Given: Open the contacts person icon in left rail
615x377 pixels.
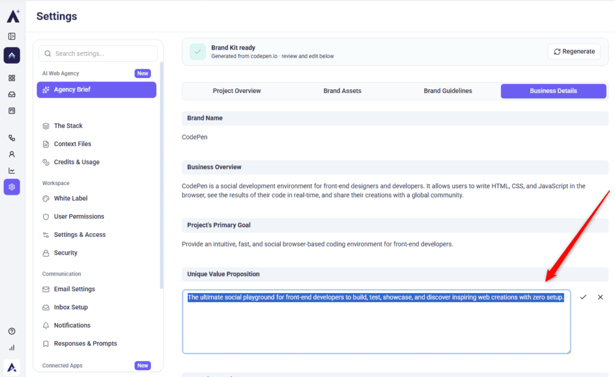Looking at the screenshot, I should pos(12,154).
